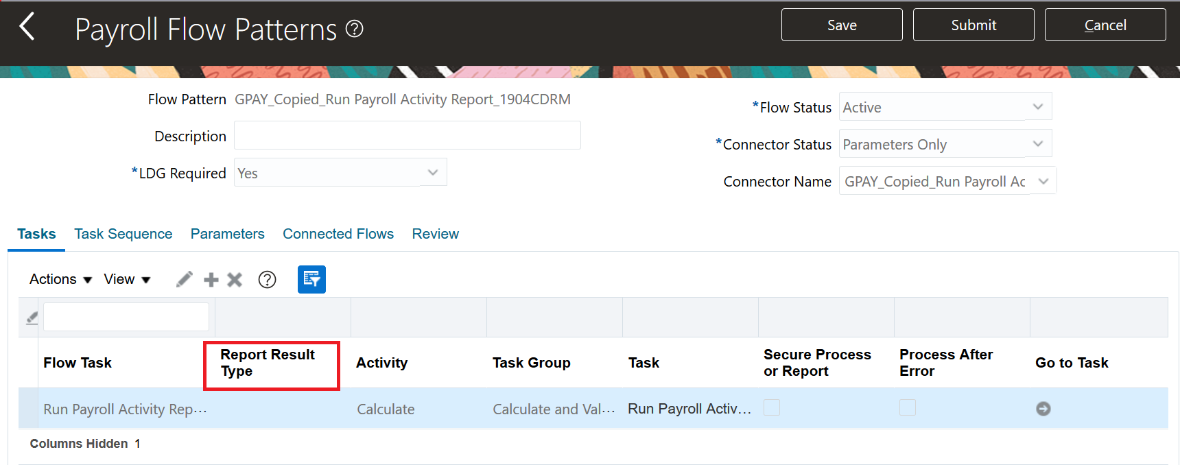Click the toolbar help question mark icon
The image size is (1180, 465).
coord(267,279)
